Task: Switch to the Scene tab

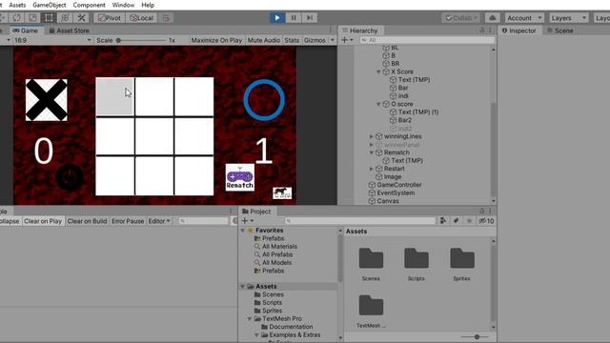Action: [560, 30]
